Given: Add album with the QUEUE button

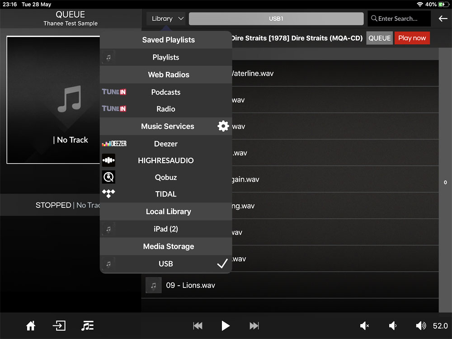Looking at the screenshot, I should pos(379,38).
